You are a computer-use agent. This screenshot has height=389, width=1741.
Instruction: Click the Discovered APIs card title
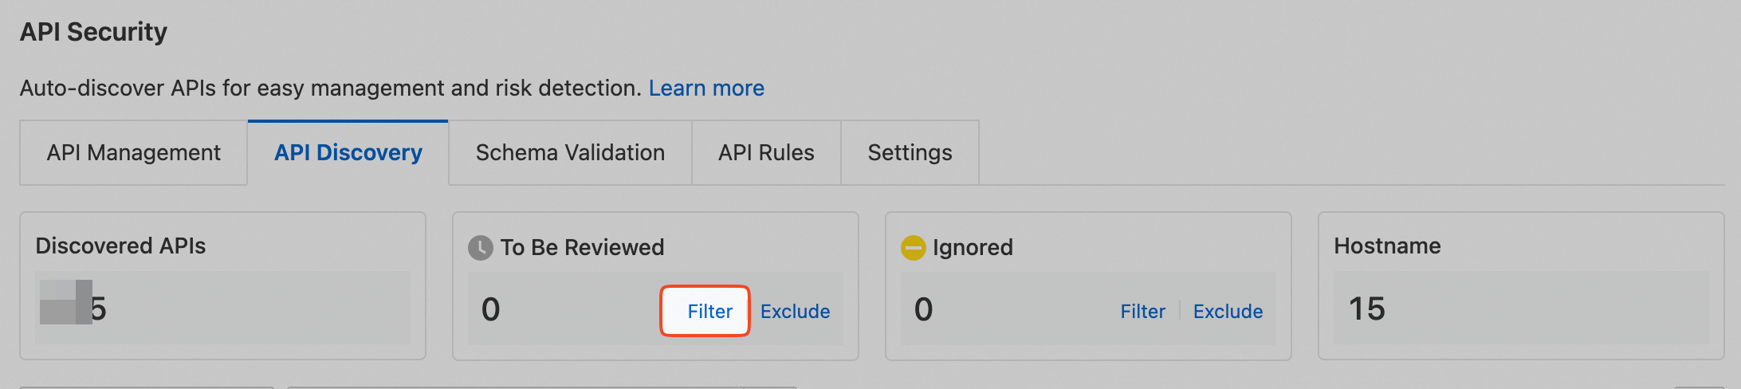120,246
